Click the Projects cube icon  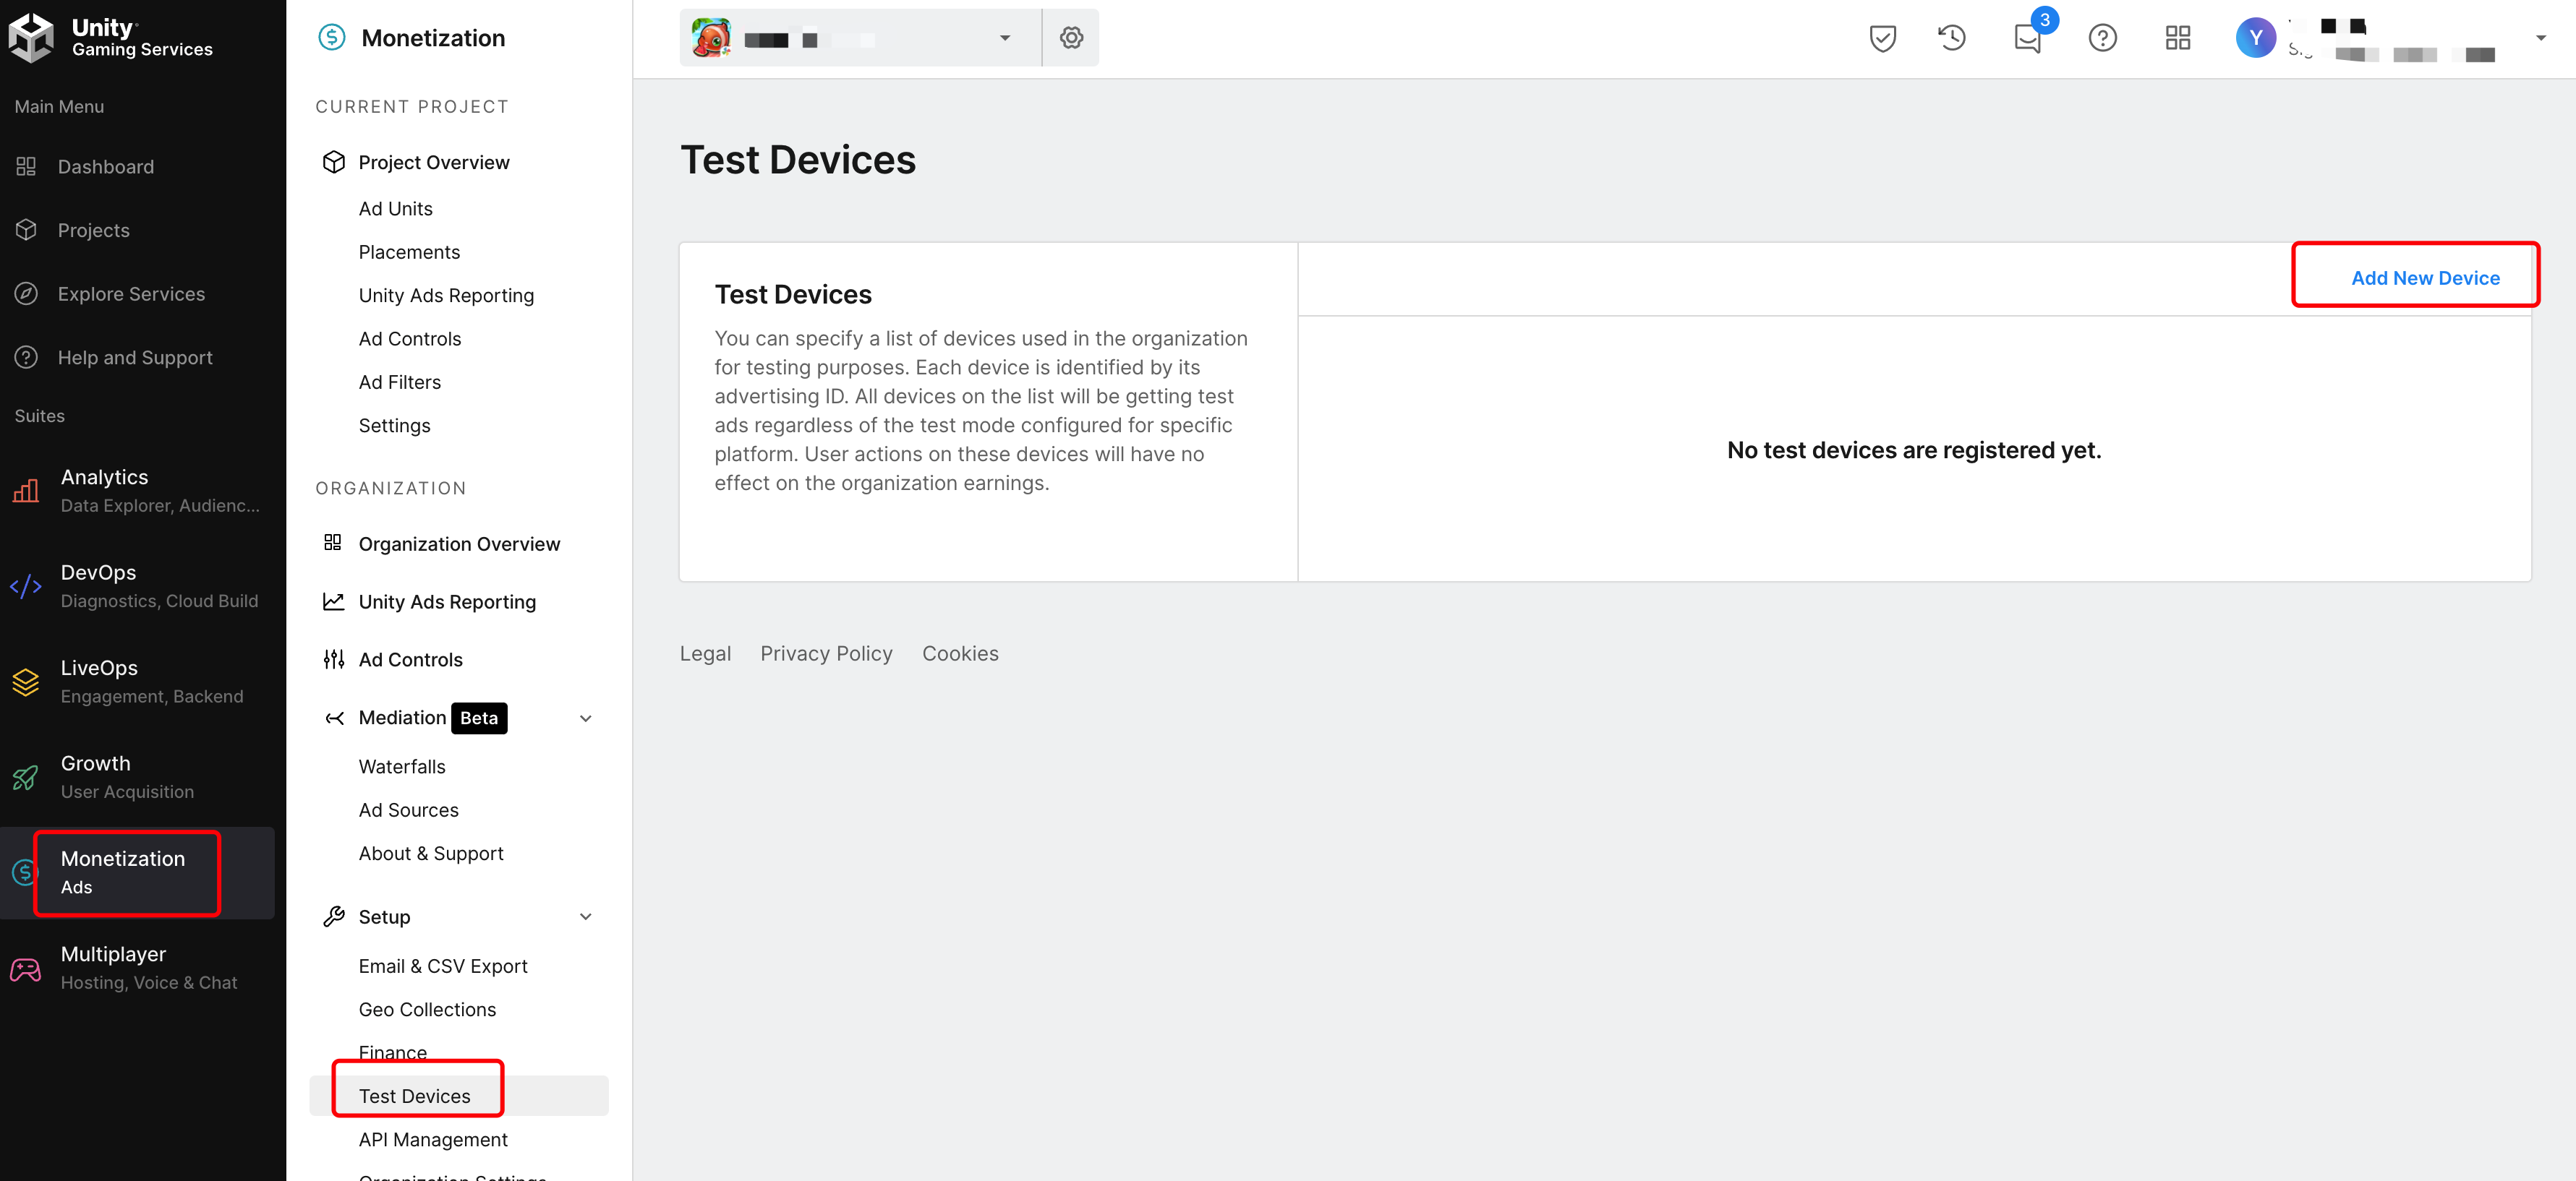click(26, 230)
